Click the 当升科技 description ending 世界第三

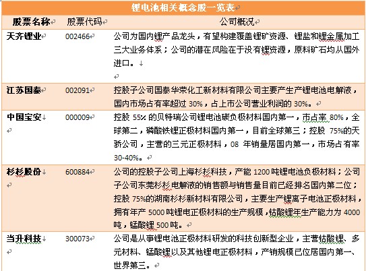pyautogui.click(x=237, y=252)
